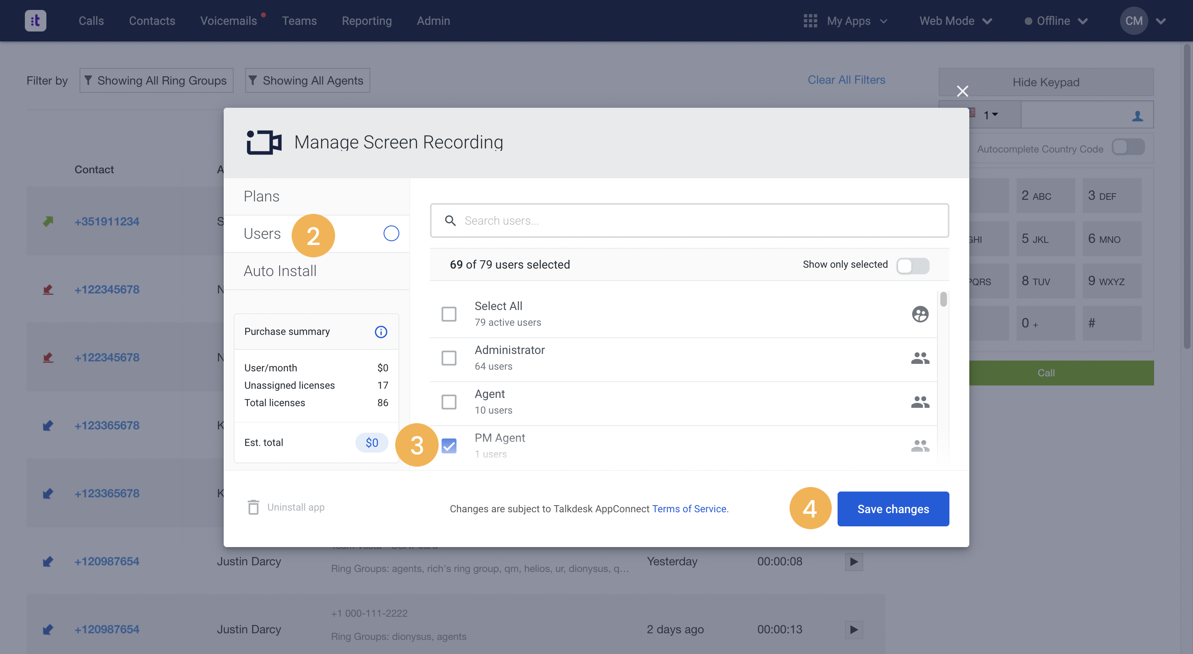The height and width of the screenshot is (654, 1193).
Task: Click the Uninstall app trash icon
Action: click(253, 507)
